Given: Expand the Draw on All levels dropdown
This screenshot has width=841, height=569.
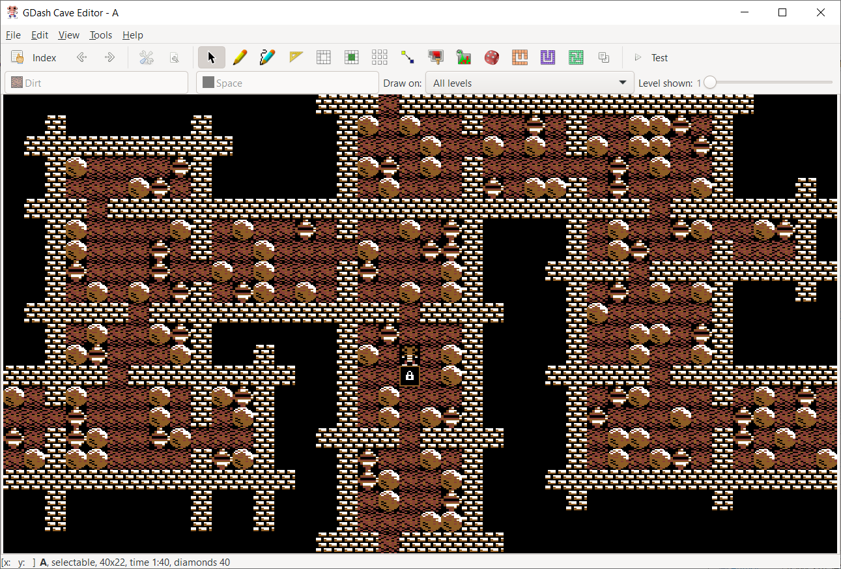Looking at the screenshot, I should (x=530, y=83).
